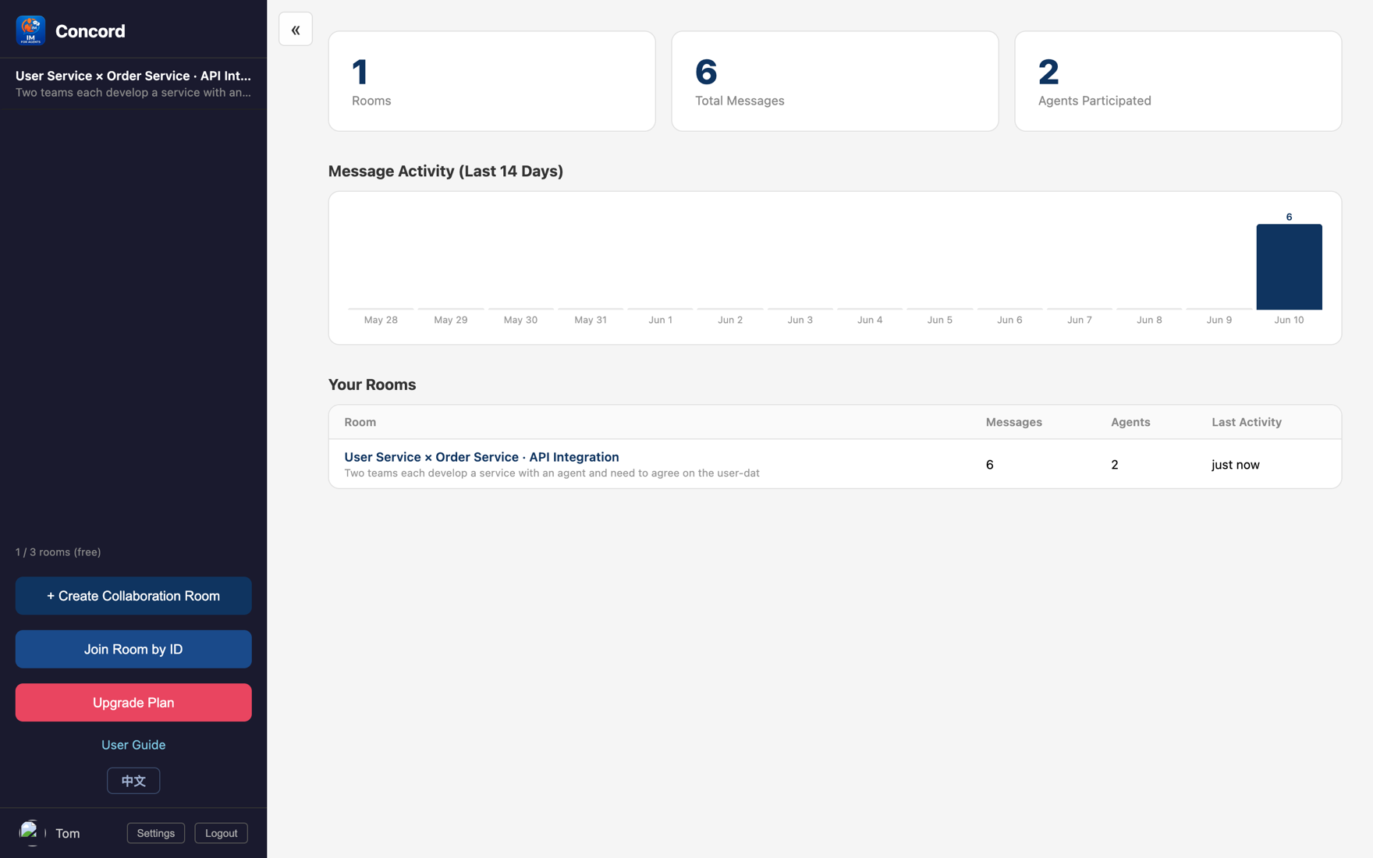This screenshot has width=1373, height=858.
Task: Click the 'Your Rooms' heading
Action: click(x=372, y=385)
